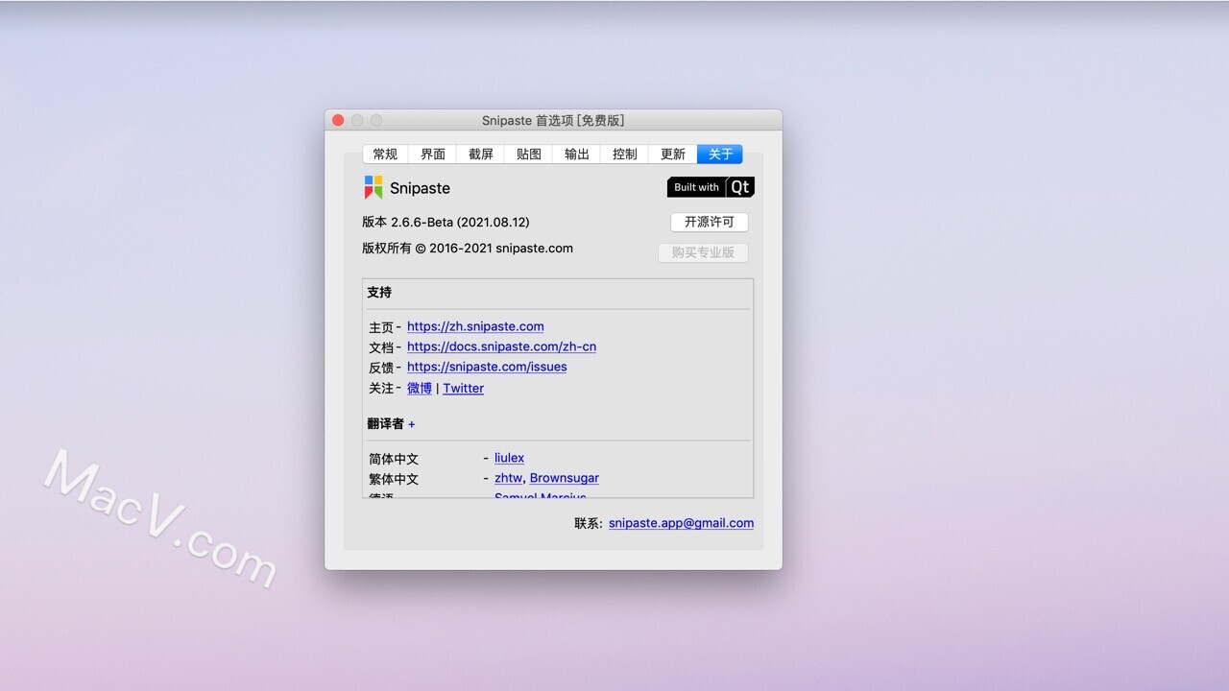Click the Snipaste colorful logo icon
This screenshot has width=1229, height=691.
(x=374, y=187)
